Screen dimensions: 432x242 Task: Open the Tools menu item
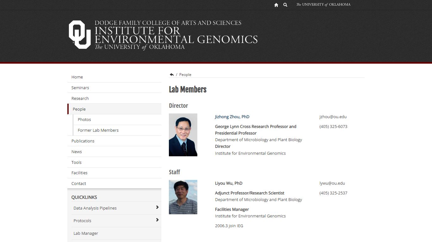[114, 162]
